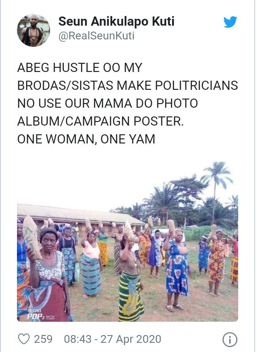Click the ONE WOMAN, ONE YAM line

86,139
